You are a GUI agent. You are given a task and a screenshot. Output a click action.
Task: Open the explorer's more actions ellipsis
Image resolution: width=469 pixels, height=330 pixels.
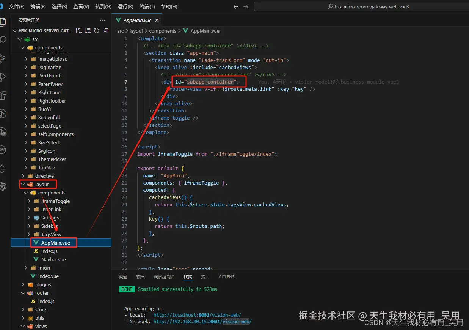(102, 20)
